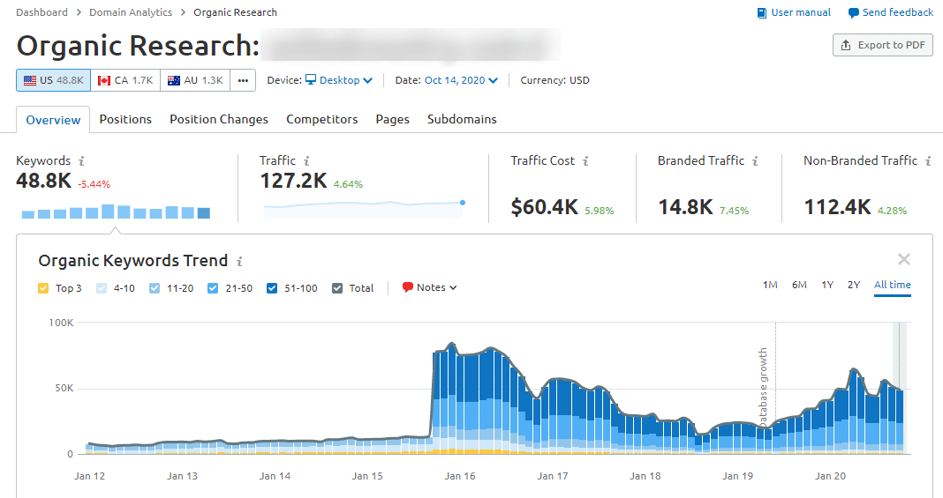Switch to the Pages tab
The image size is (943, 498).
click(393, 119)
